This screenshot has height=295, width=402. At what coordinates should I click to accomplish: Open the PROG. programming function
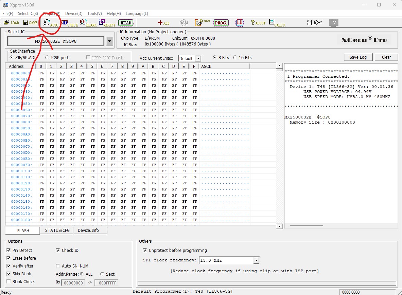point(221,23)
